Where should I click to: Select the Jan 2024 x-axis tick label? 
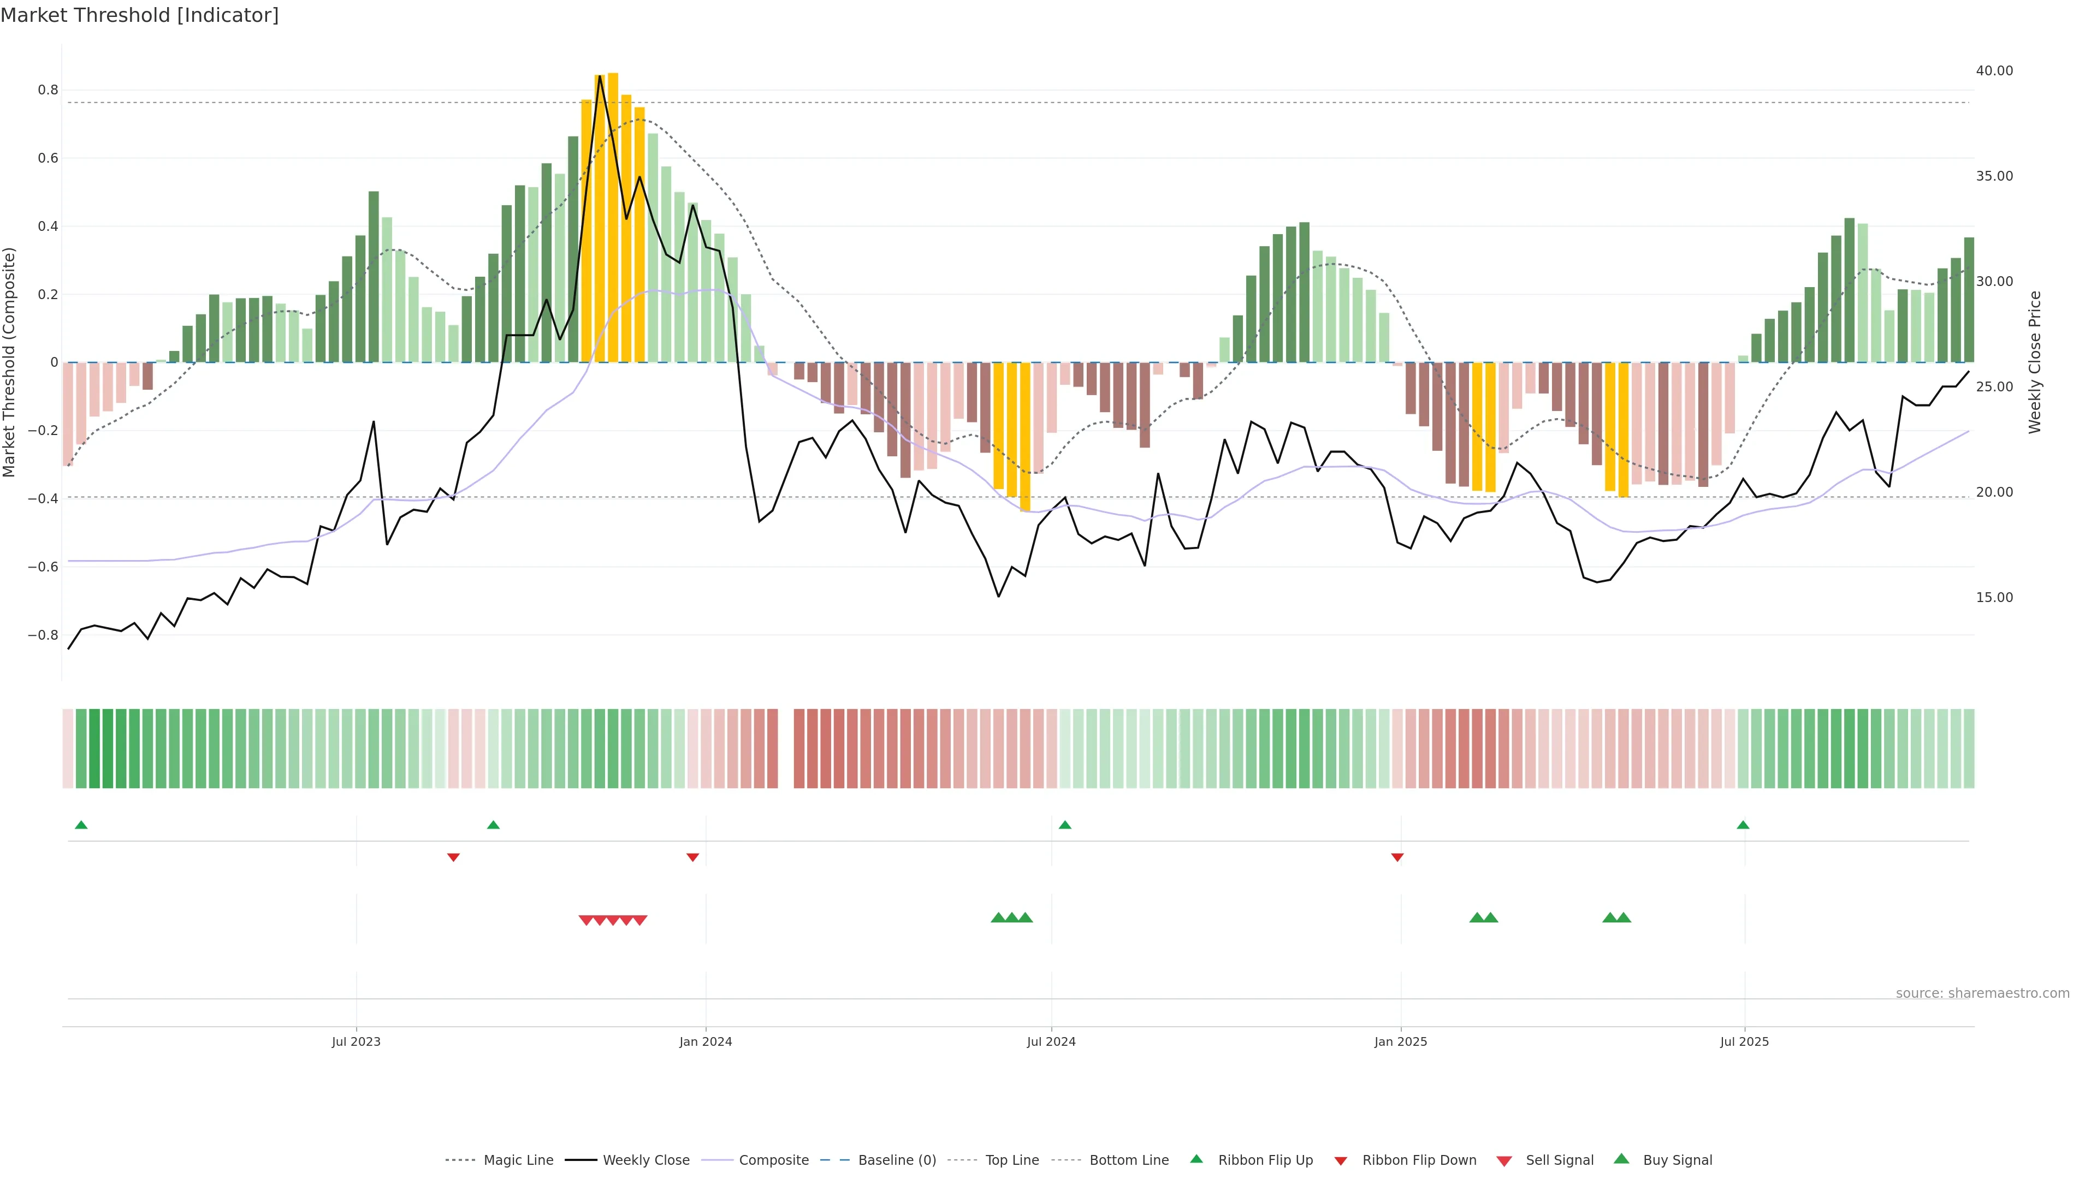[706, 1041]
